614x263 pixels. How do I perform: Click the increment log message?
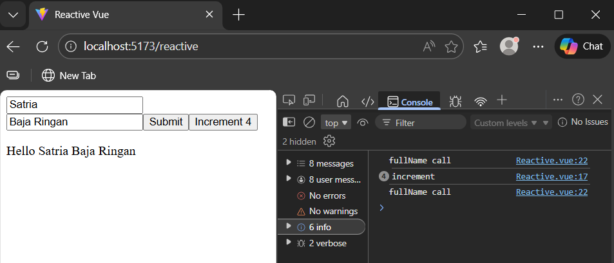point(413,176)
